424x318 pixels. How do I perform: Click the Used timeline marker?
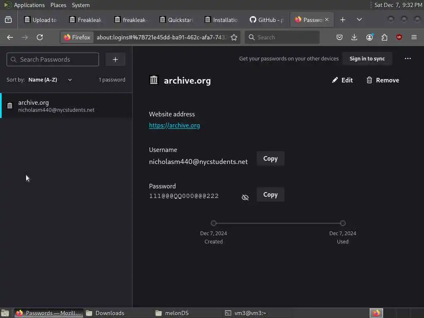(342, 223)
